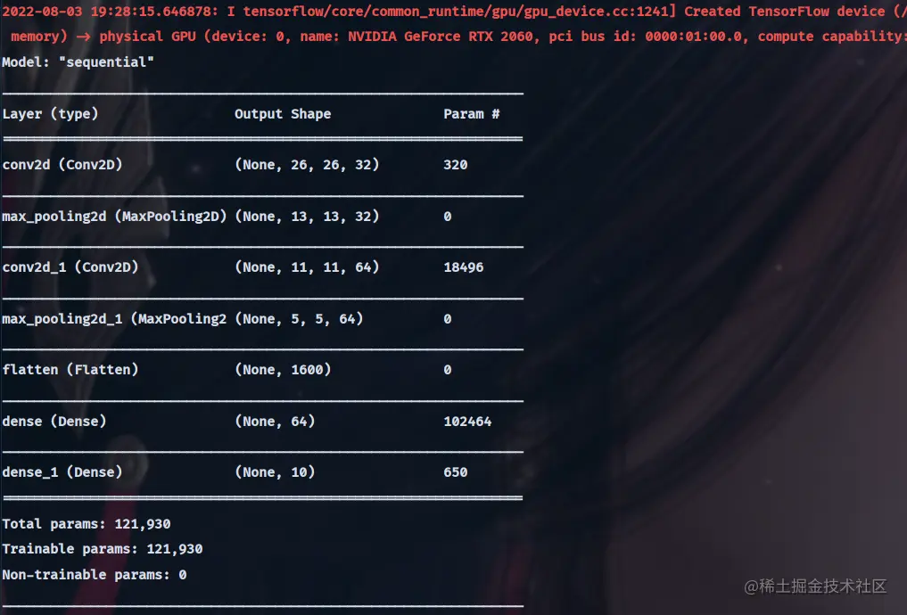Click the 18496 parameter count value
907x615 pixels.
tap(462, 266)
